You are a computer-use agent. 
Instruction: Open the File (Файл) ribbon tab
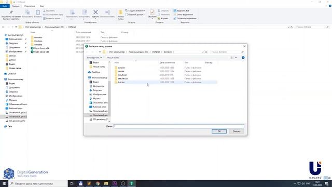5,6
